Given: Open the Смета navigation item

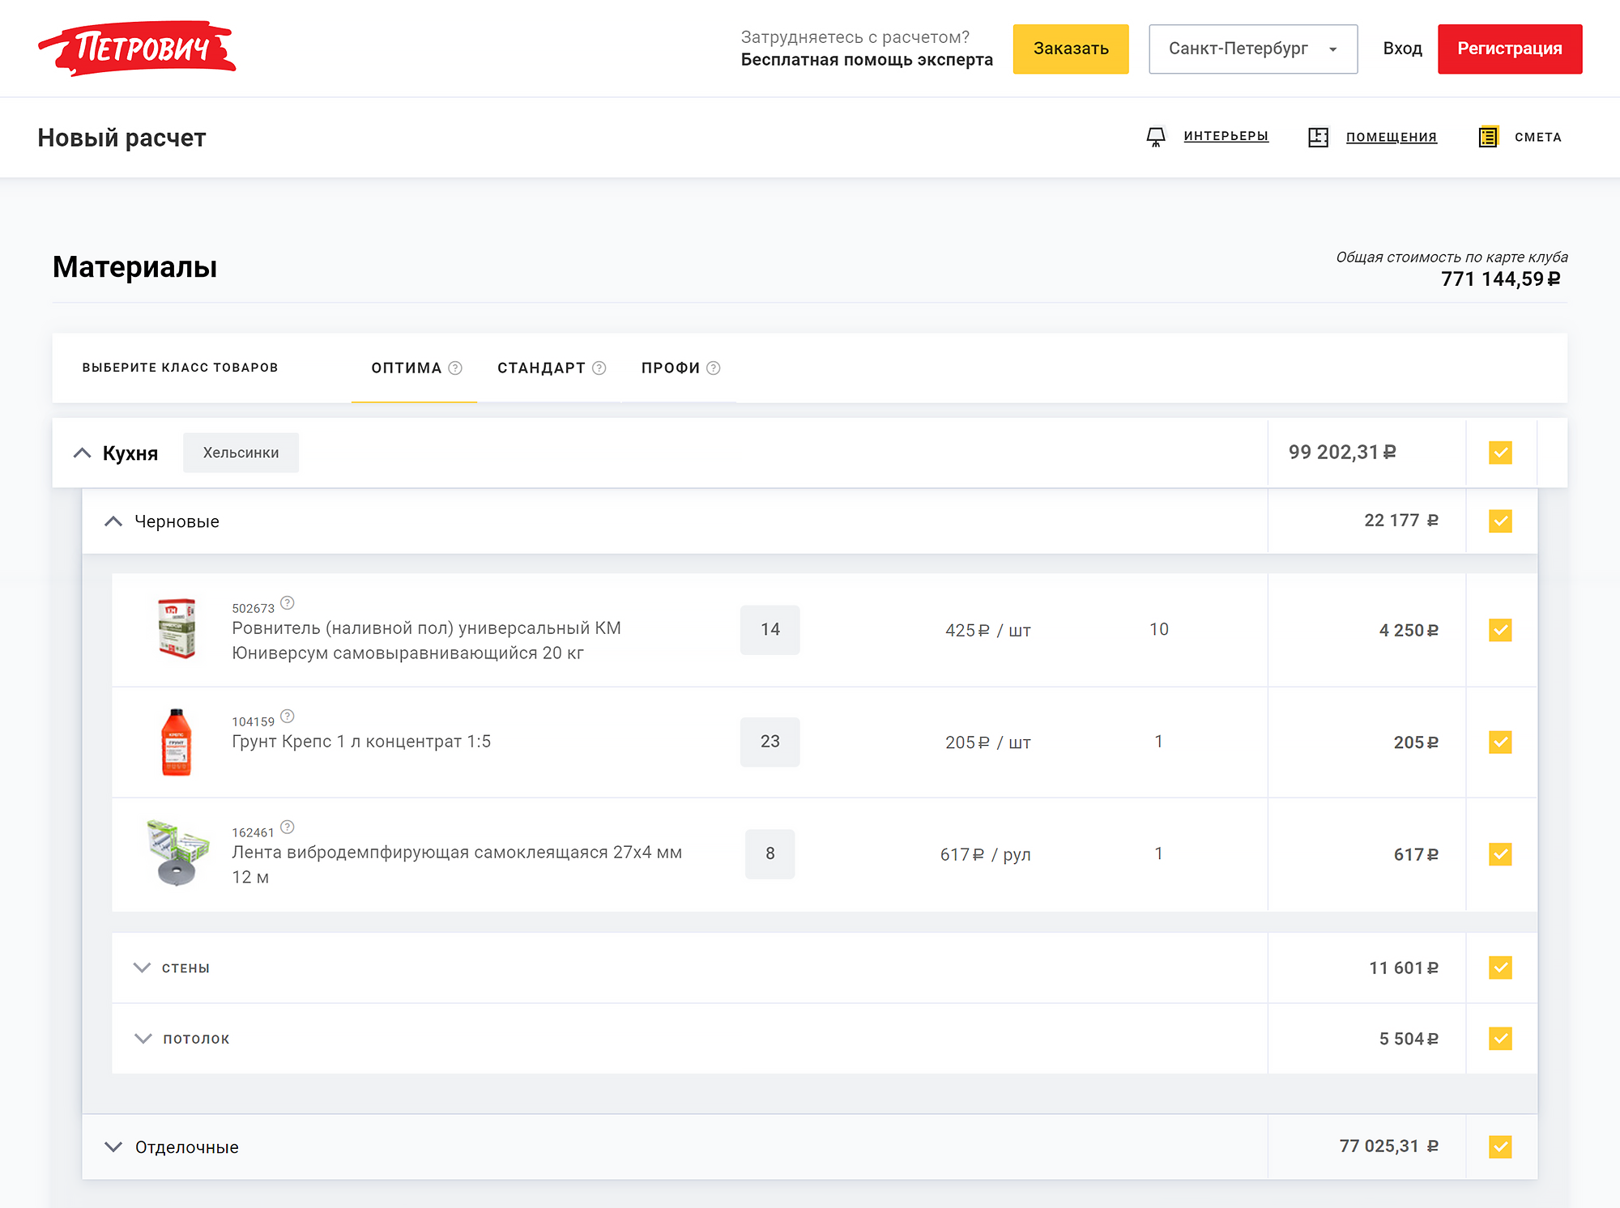Looking at the screenshot, I should tap(1538, 137).
